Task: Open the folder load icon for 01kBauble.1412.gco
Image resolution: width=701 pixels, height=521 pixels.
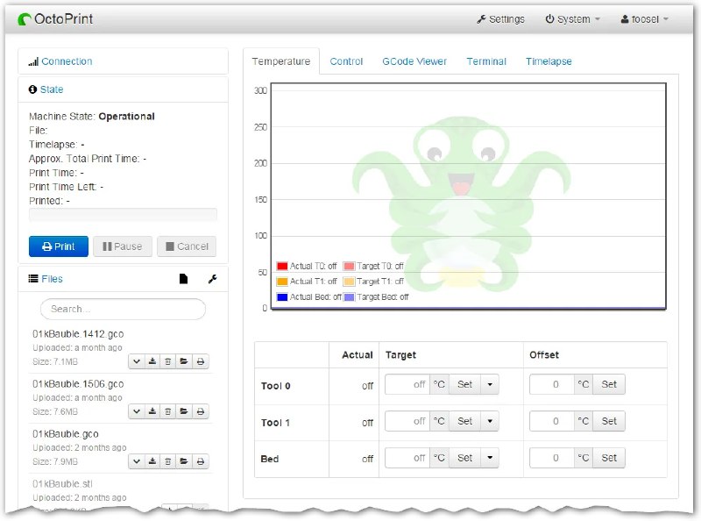Action: [184, 361]
